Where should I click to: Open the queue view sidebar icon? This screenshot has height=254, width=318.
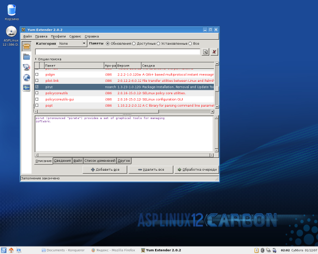point(26,67)
